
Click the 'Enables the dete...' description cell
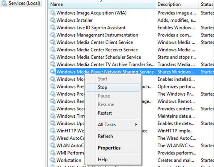tap(176, 123)
